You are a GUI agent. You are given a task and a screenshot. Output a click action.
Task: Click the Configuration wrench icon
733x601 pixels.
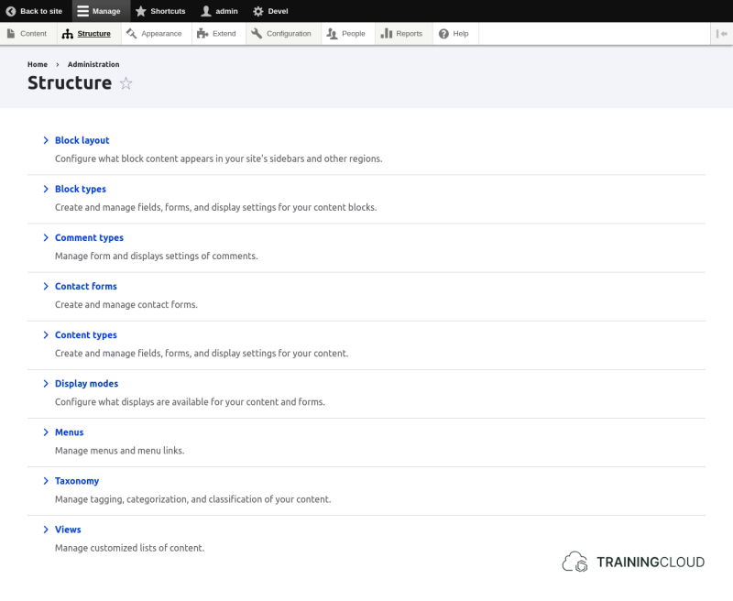point(257,33)
